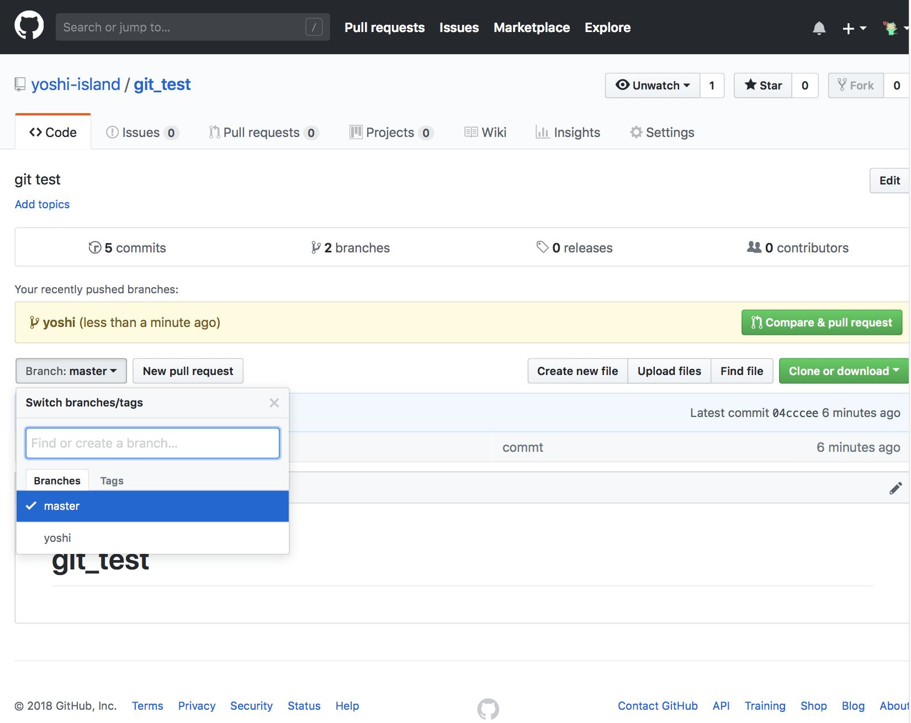Open Contact GitHub footer link
The height and width of the screenshot is (723, 911).
pos(658,706)
